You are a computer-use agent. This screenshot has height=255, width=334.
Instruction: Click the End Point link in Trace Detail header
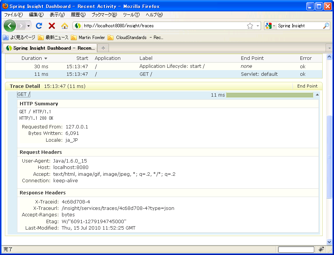[x=307, y=86]
